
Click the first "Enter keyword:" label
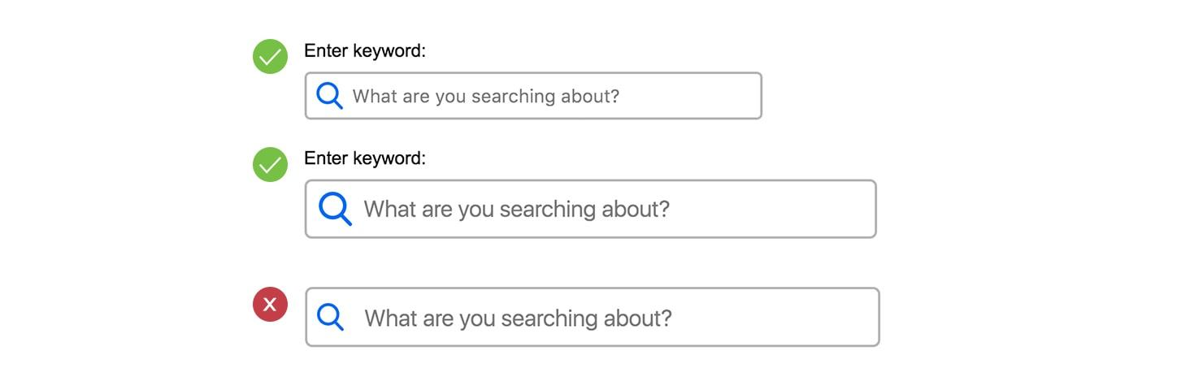pos(364,51)
